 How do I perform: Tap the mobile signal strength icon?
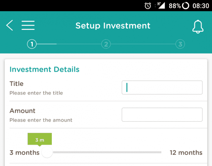[161, 5]
